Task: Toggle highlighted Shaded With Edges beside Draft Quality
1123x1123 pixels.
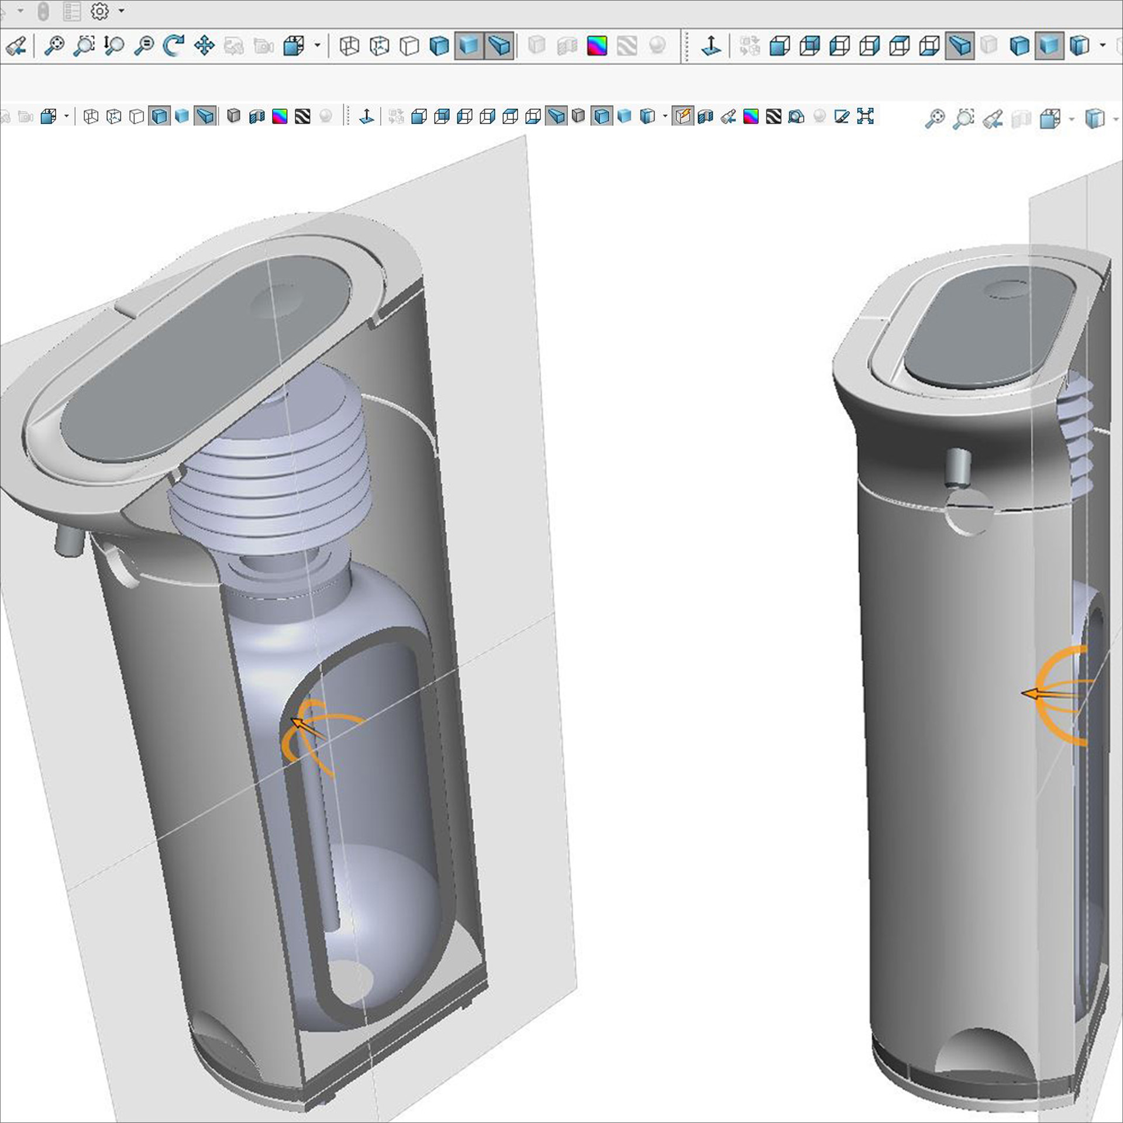Action: point(602,116)
